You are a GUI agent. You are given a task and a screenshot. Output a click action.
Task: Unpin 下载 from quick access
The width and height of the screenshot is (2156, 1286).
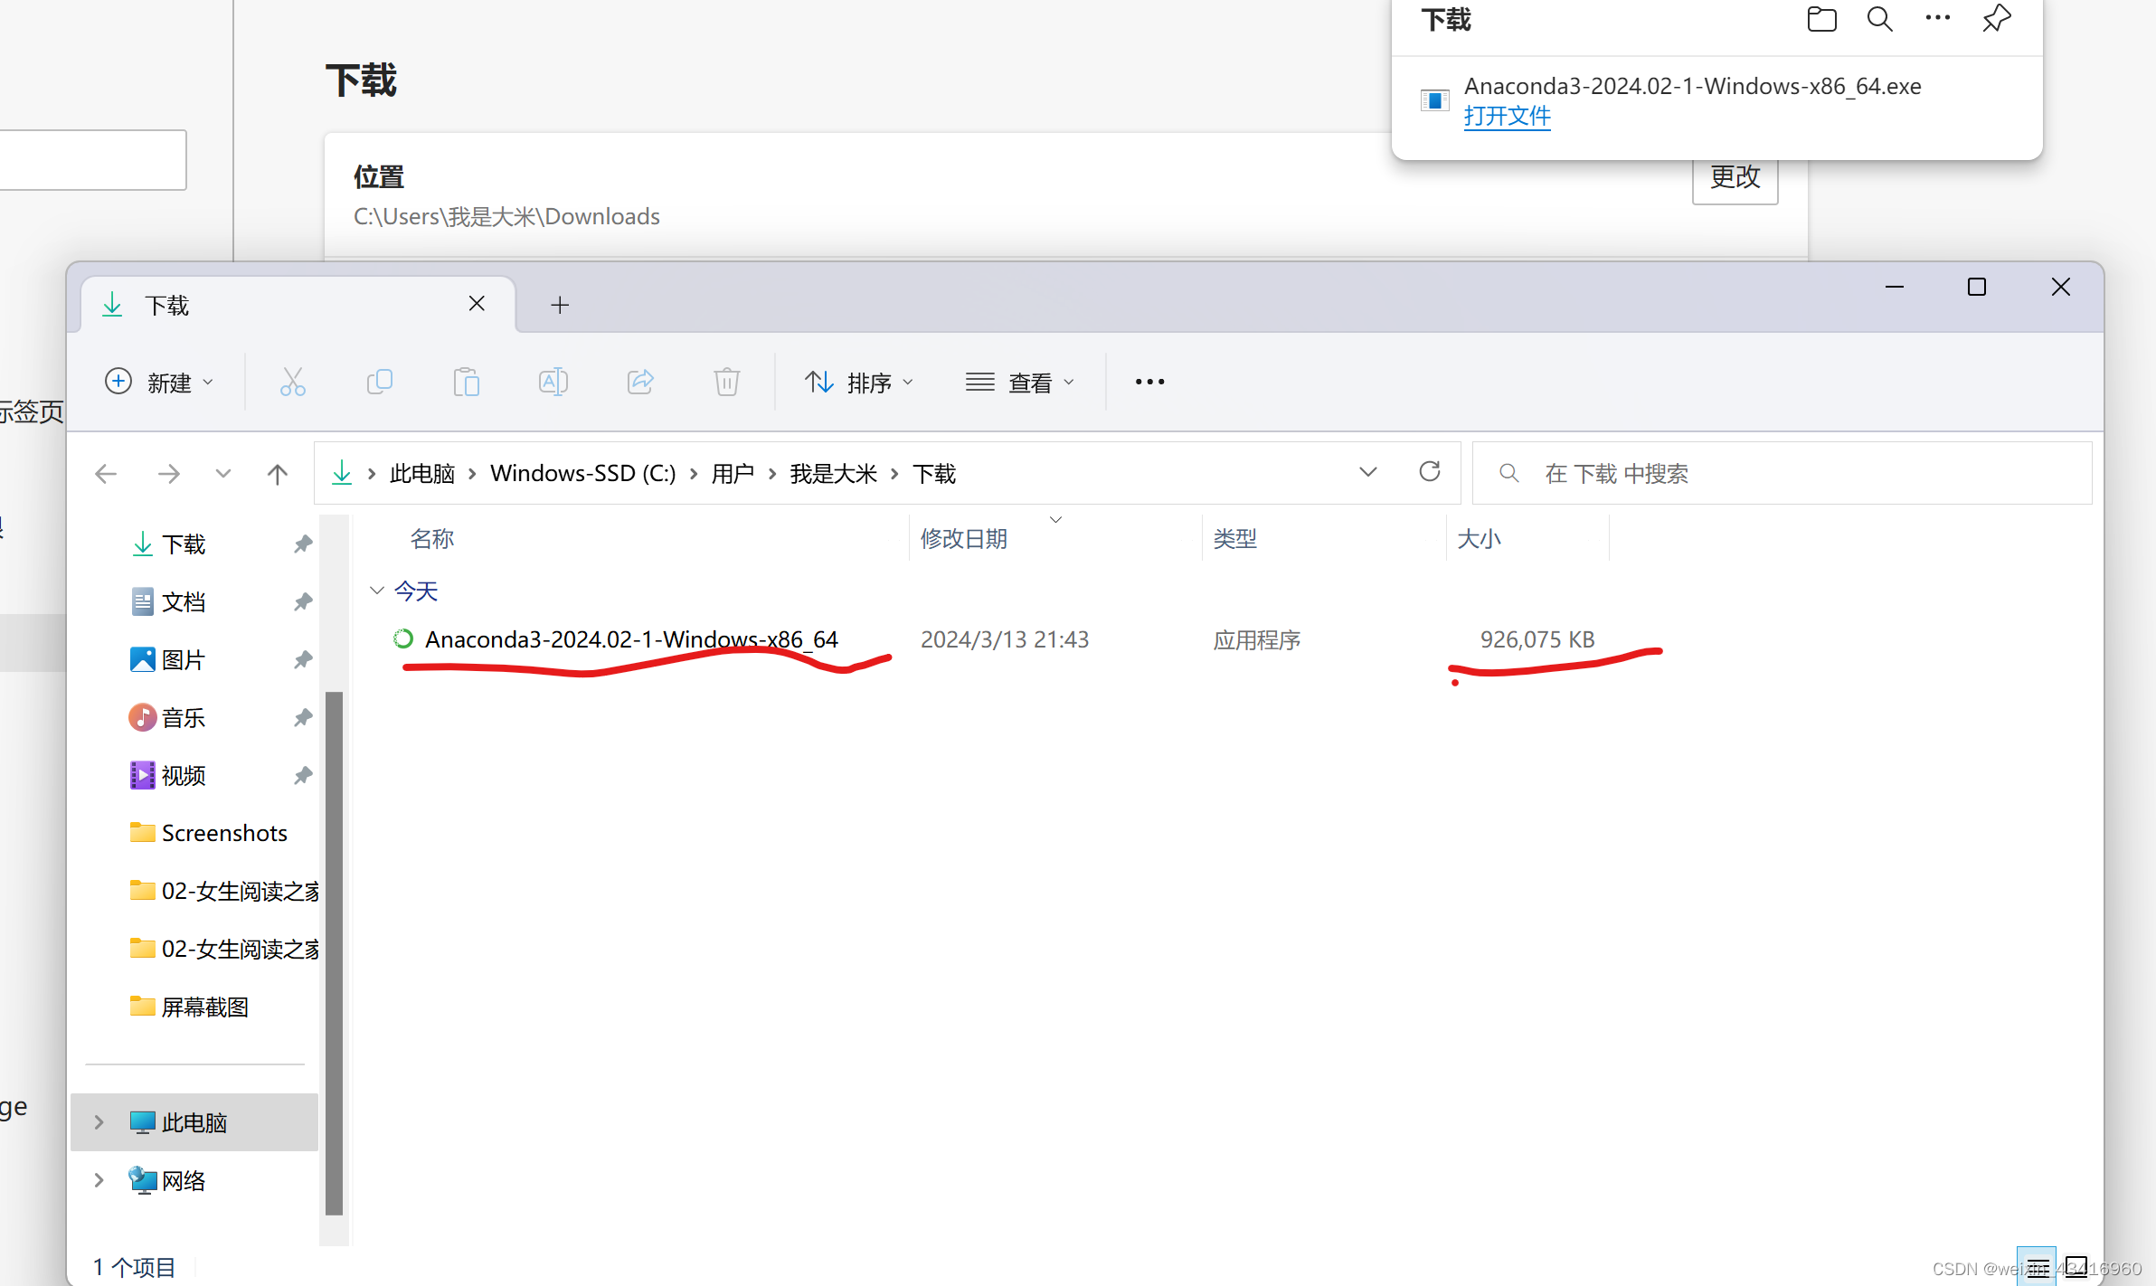tap(303, 544)
